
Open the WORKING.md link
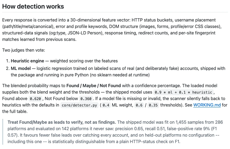click(207, 105)
